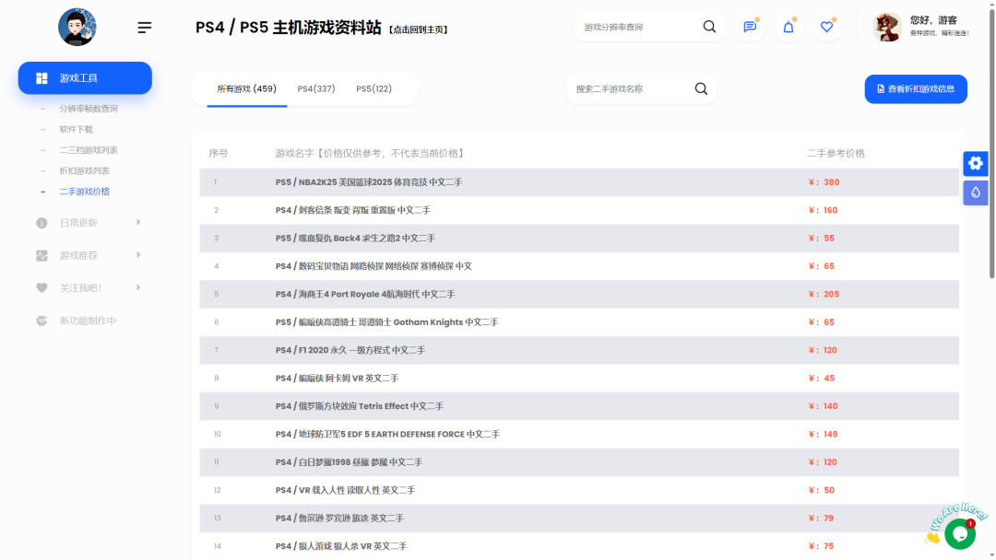Image resolution: width=996 pixels, height=560 pixels.
Task: Expand the 游戏推荐 menu arrow
Action: pos(138,255)
